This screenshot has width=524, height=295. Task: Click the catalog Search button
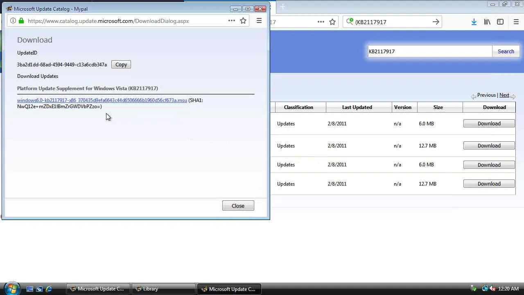506,51
